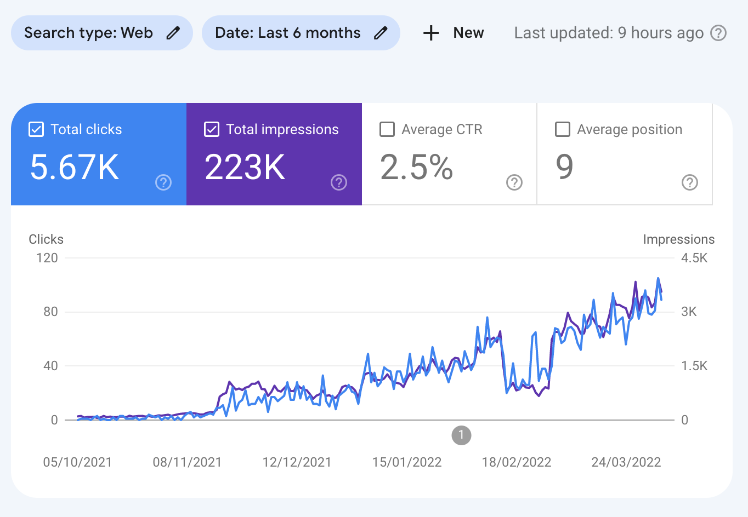The width and height of the screenshot is (748, 517).
Task: Click the 12/12/2021 date axis label
Action: [x=297, y=462]
